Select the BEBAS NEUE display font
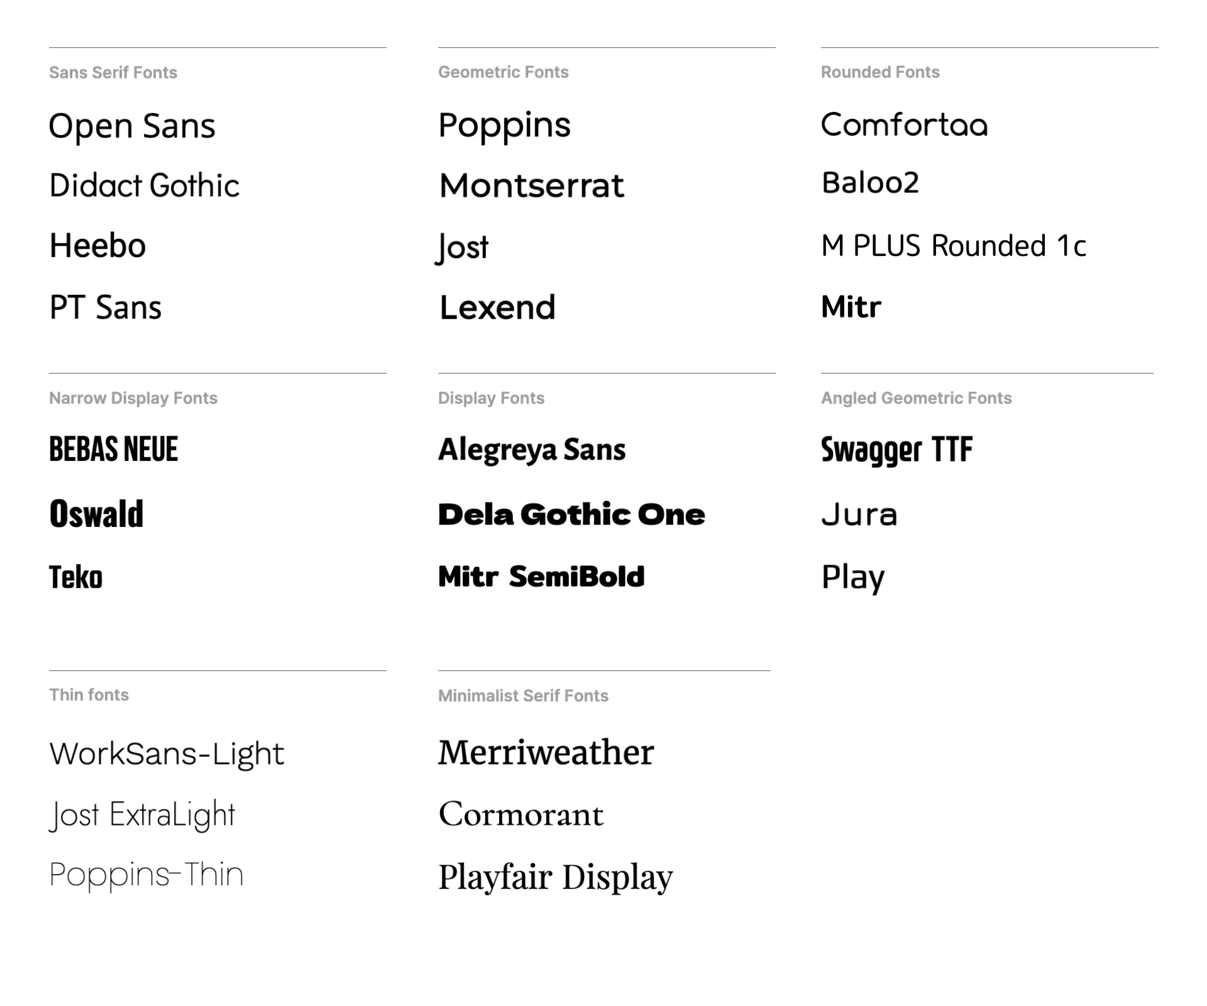Image resolution: width=1207 pixels, height=1006 pixels. [113, 450]
